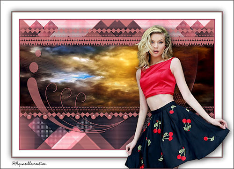Select the hand holding the skirt hem
This screenshot has width=234, height=169.
click(221, 124)
